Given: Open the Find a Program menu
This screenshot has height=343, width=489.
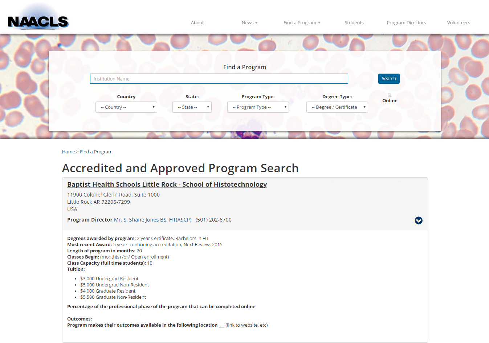Looking at the screenshot, I should coord(302,22).
